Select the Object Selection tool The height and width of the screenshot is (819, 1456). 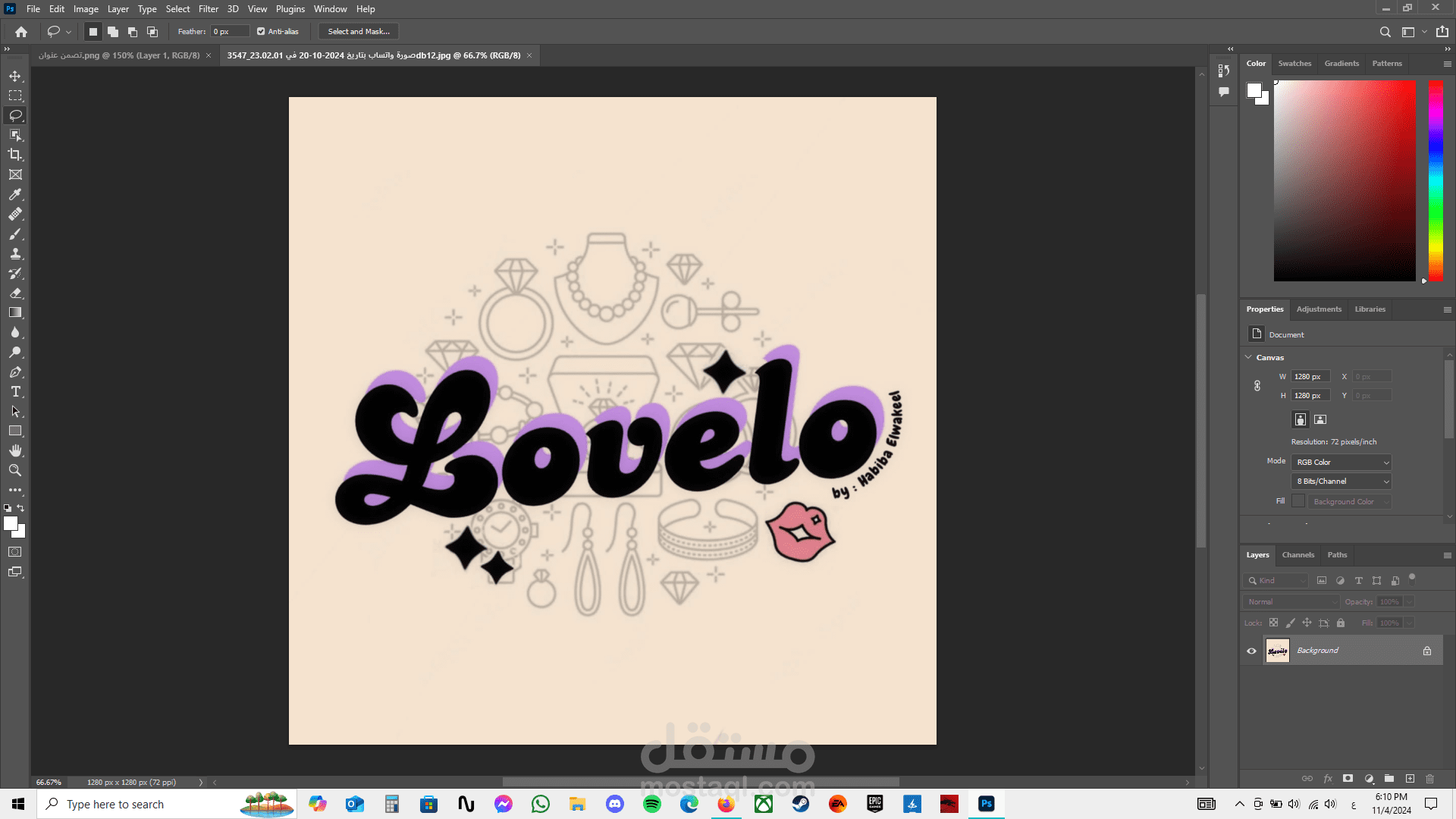pos(15,135)
